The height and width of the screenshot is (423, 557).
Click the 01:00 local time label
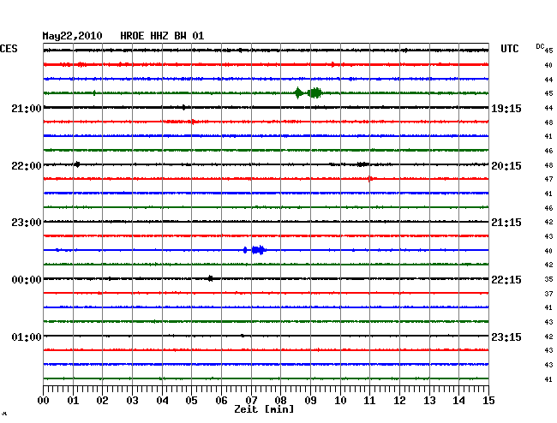coord(27,337)
